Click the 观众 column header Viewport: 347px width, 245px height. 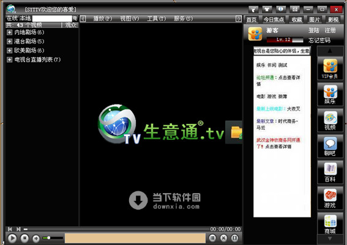pos(70,25)
